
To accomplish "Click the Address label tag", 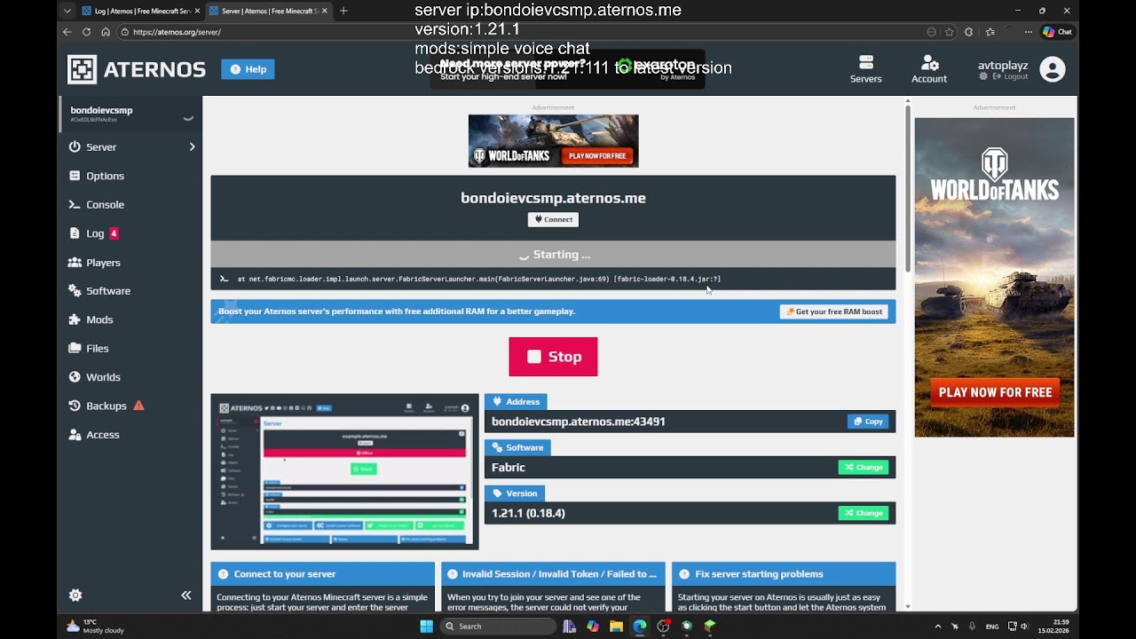I will coord(516,401).
